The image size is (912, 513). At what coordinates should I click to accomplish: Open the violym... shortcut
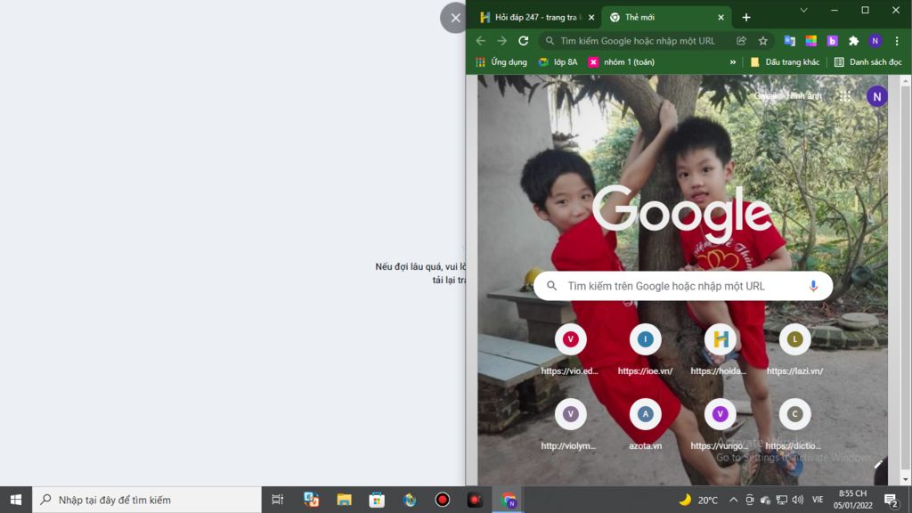coord(570,426)
